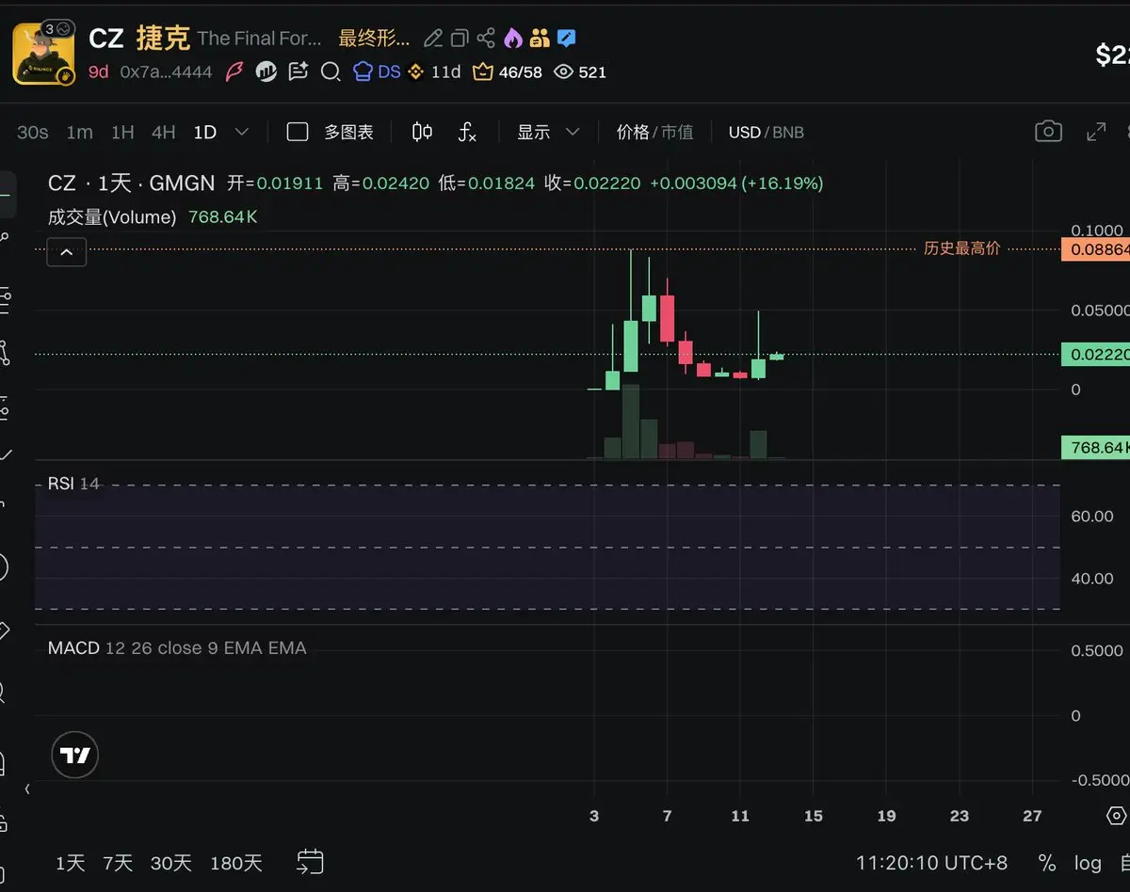Click the pencil edit icon in header

(x=433, y=39)
